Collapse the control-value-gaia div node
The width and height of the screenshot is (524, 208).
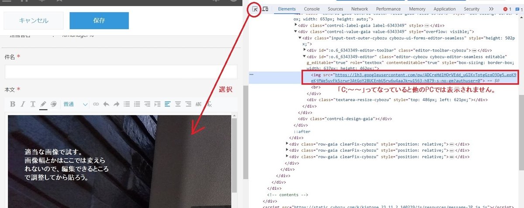click(296, 32)
